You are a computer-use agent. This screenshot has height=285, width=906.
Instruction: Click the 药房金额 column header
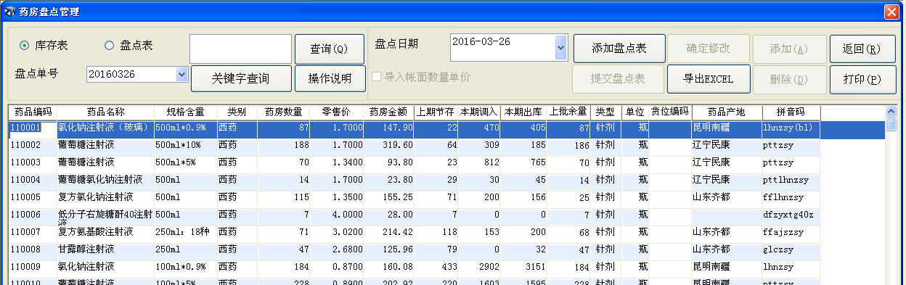(388, 112)
